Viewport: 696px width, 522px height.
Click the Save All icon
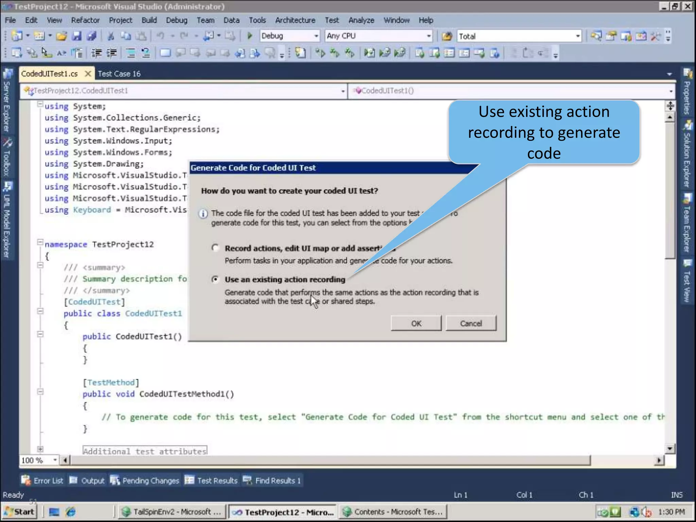click(91, 36)
